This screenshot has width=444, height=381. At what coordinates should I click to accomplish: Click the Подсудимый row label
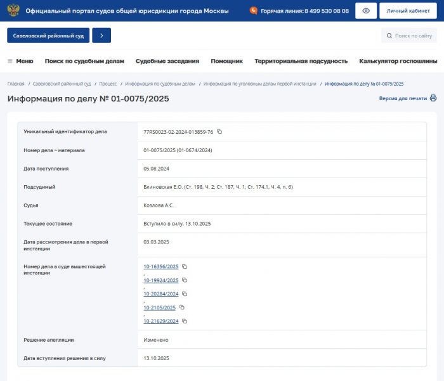(x=39, y=187)
